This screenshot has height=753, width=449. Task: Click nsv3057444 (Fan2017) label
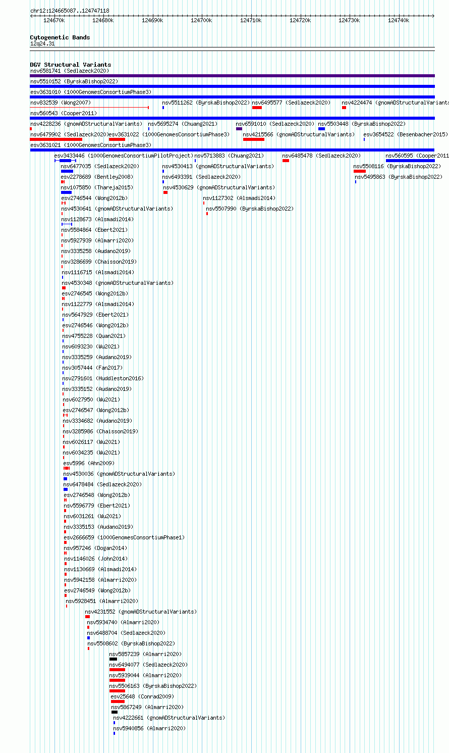point(92,368)
